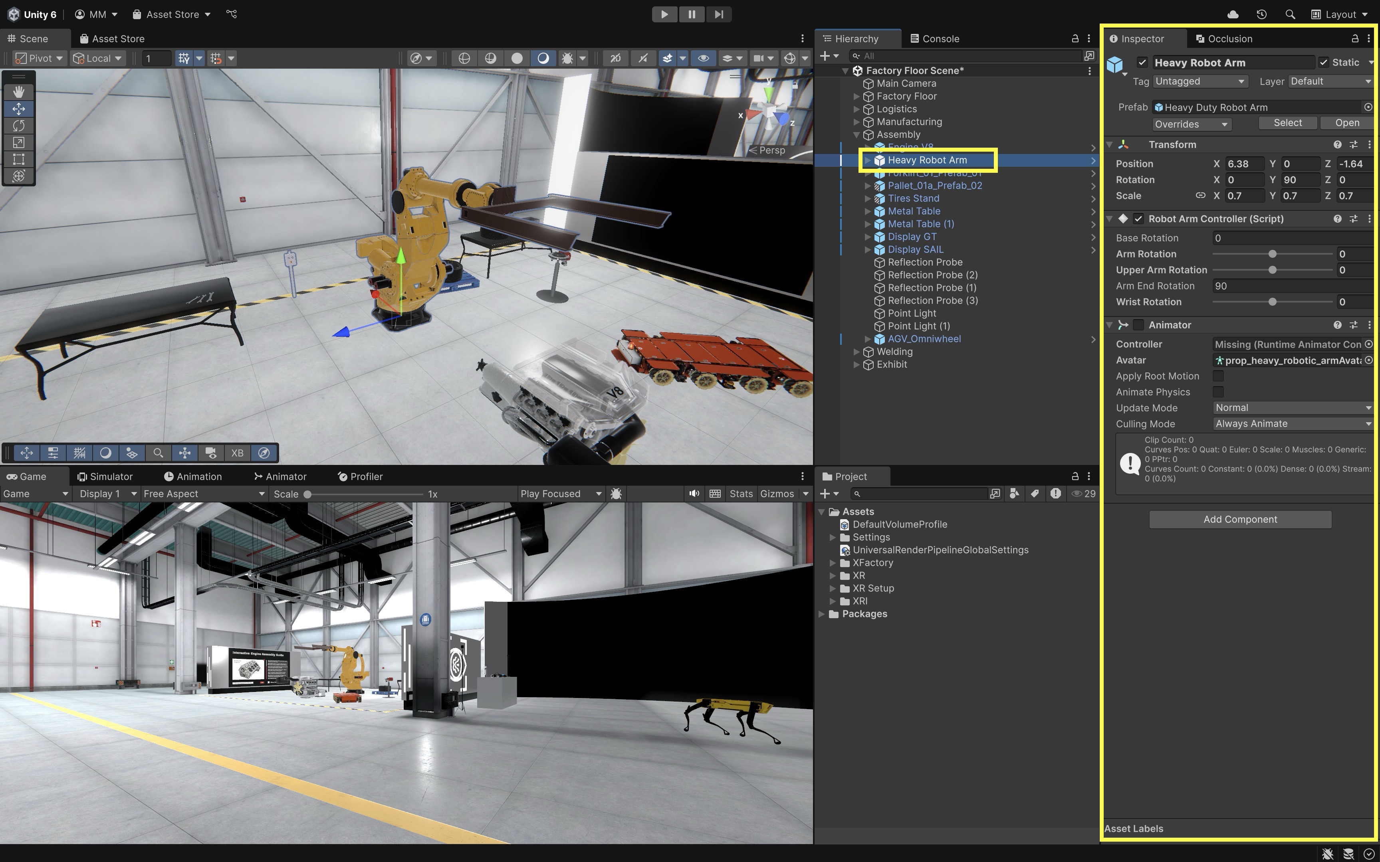This screenshot has height=862, width=1380.
Task: Toggle the Static checkbox
Action: pyautogui.click(x=1324, y=63)
